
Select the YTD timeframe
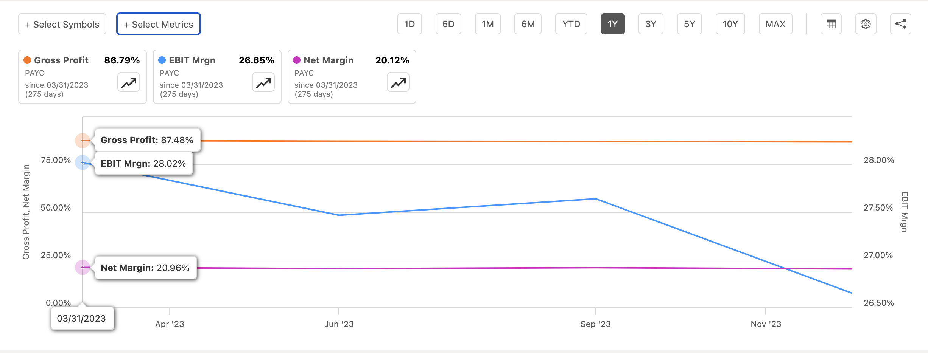[571, 23]
